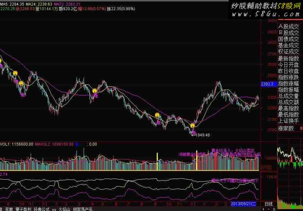This screenshot has width=303, height=211.
Task: Click the intraday mini chart in the side panel
Action: pyautogui.click(x=290, y=173)
